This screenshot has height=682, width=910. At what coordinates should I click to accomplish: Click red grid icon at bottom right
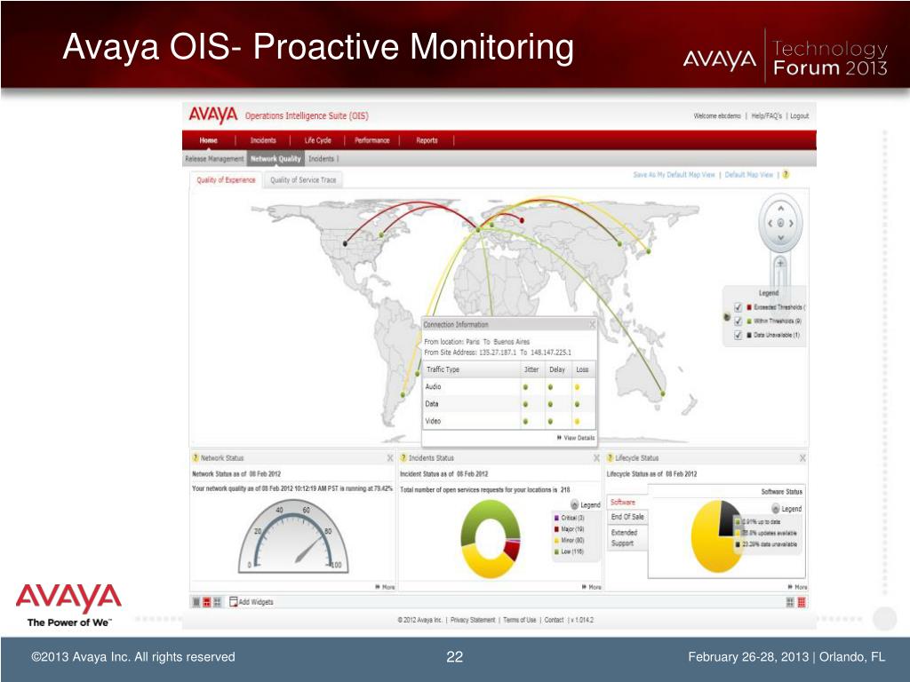coord(802,603)
